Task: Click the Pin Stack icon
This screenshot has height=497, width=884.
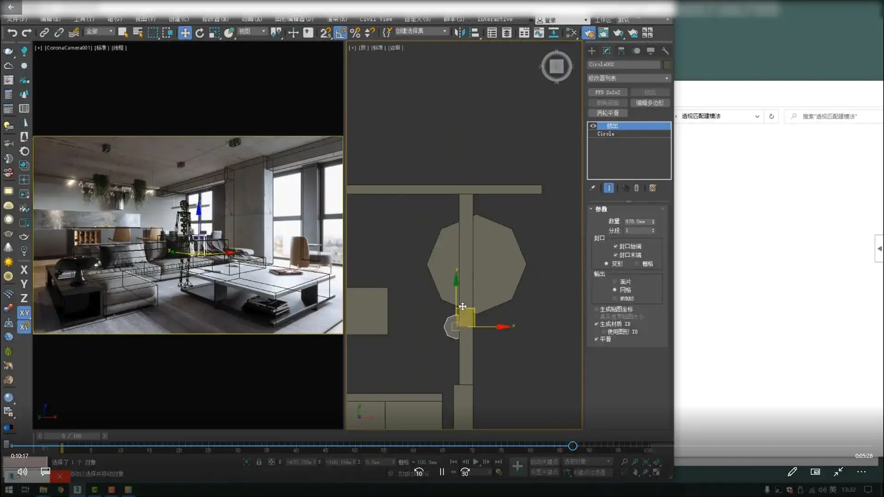Action: [x=593, y=188]
